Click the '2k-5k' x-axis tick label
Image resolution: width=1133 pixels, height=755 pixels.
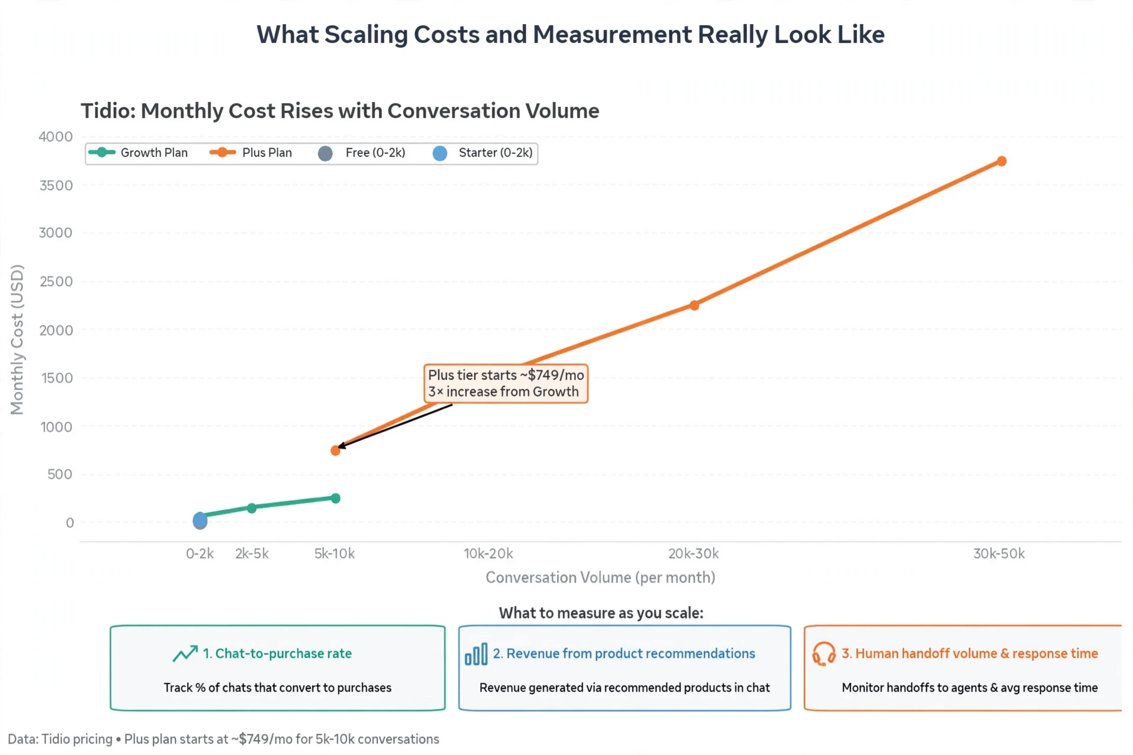click(252, 554)
